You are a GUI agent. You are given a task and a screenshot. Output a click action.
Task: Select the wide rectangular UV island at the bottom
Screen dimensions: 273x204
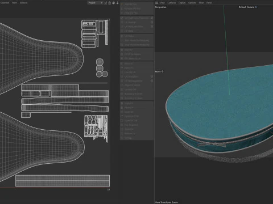click(63, 181)
